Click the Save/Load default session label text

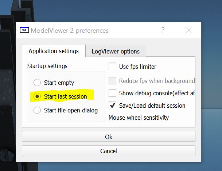152,106
